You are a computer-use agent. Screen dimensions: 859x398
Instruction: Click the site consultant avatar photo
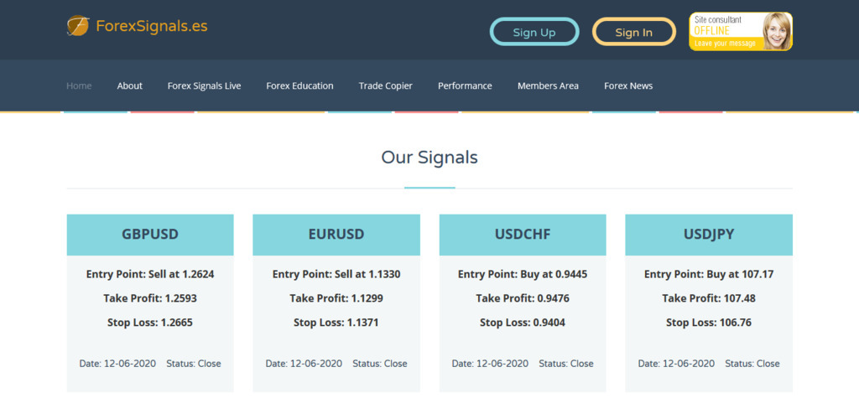tap(776, 31)
